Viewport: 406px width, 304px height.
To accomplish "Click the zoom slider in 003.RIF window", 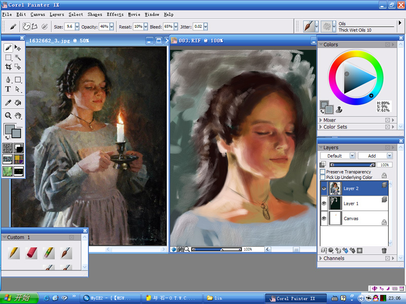I will pyautogui.click(x=217, y=249).
